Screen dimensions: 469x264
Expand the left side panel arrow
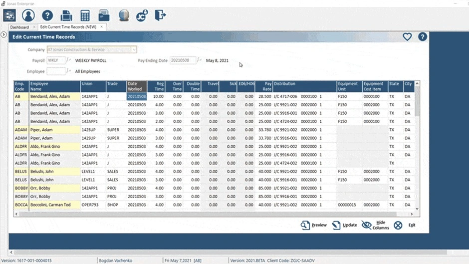3,34
